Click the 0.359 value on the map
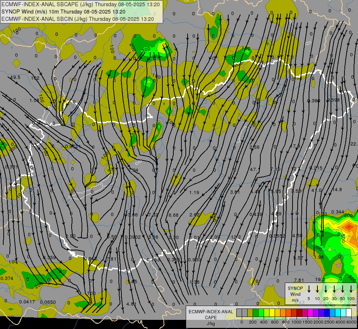 pyautogui.click(x=49, y=258)
